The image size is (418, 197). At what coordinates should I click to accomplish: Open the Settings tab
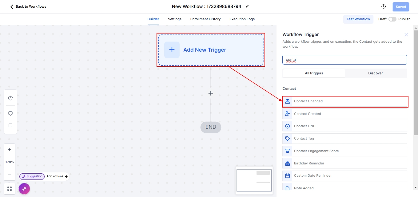pyautogui.click(x=174, y=19)
